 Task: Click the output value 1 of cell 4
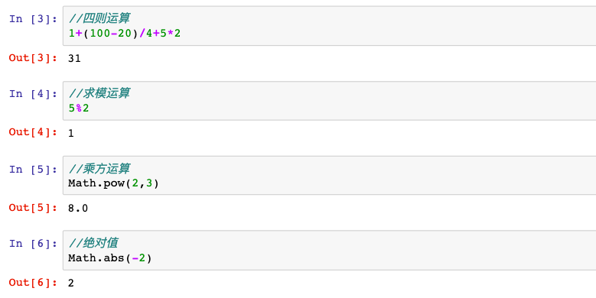[x=71, y=133]
